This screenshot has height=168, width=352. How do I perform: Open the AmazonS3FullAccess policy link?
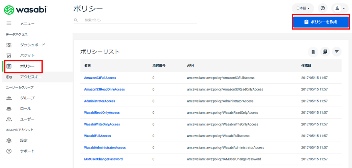(100, 78)
